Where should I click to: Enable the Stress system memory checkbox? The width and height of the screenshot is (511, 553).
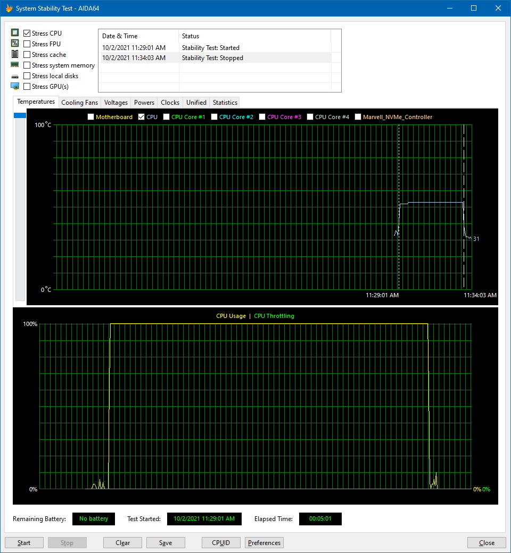click(27, 65)
